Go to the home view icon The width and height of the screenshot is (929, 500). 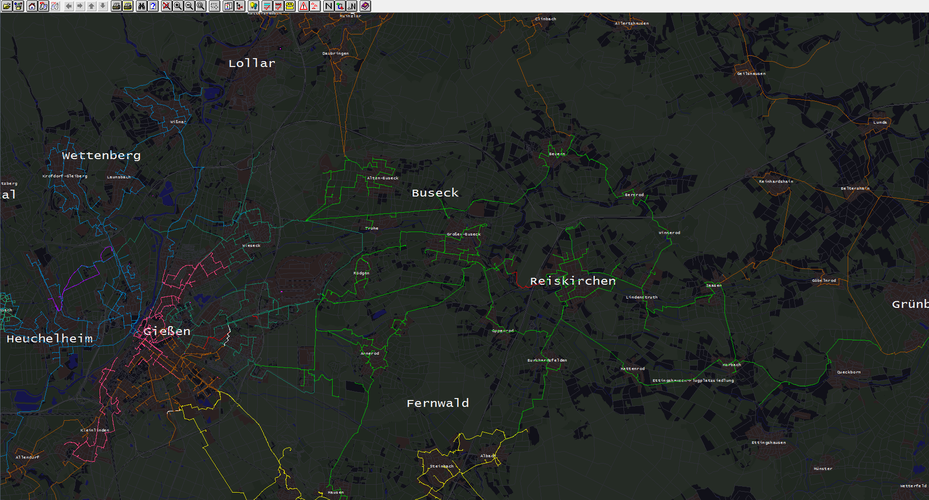point(32,6)
